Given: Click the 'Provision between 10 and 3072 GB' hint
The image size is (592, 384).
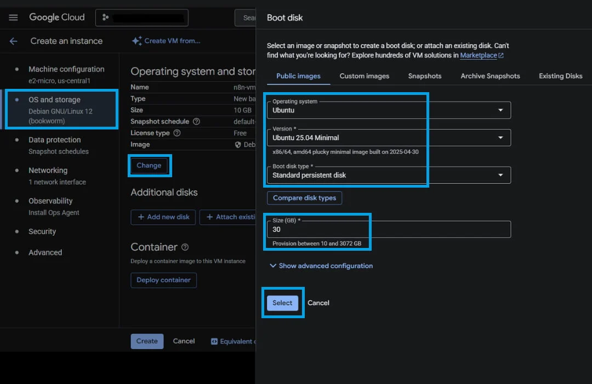Looking at the screenshot, I should point(317,244).
